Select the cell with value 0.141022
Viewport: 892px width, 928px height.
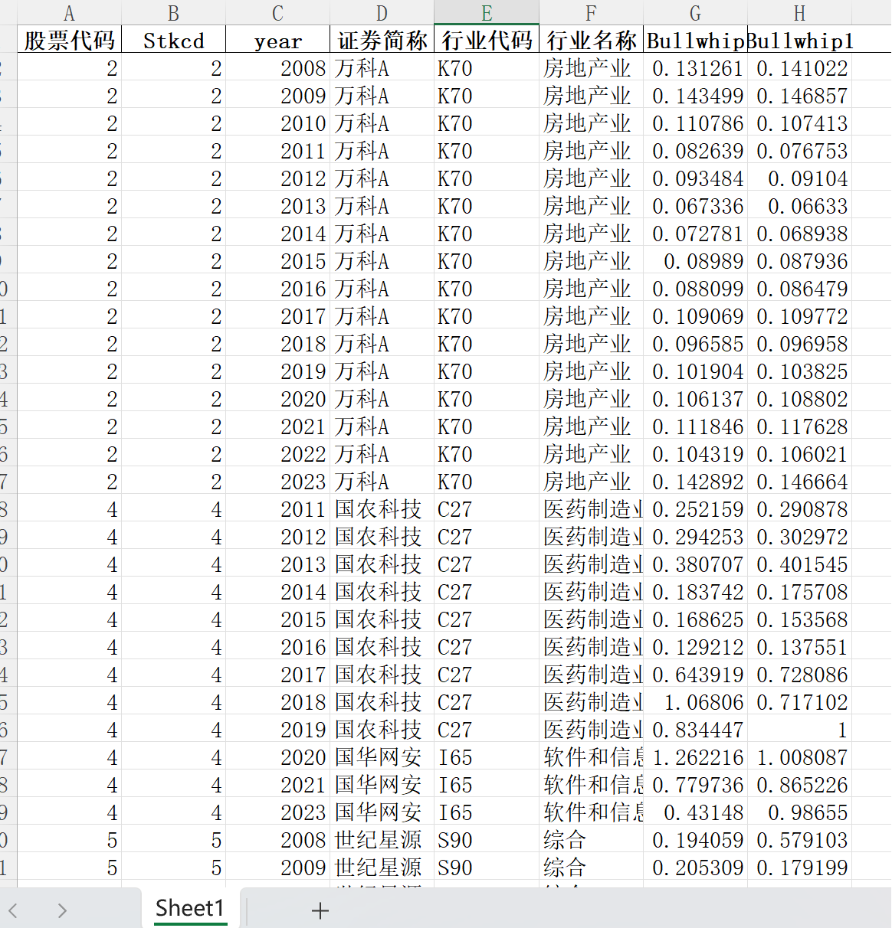(799, 68)
